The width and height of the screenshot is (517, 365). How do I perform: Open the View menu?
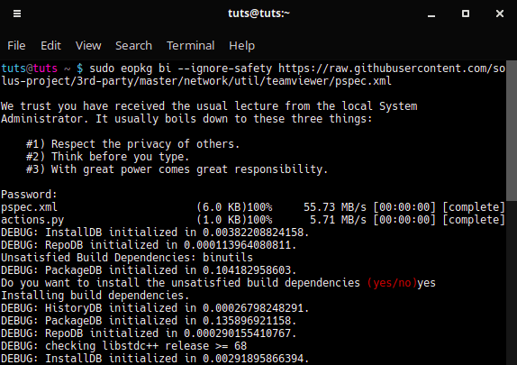pyautogui.click(x=88, y=46)
